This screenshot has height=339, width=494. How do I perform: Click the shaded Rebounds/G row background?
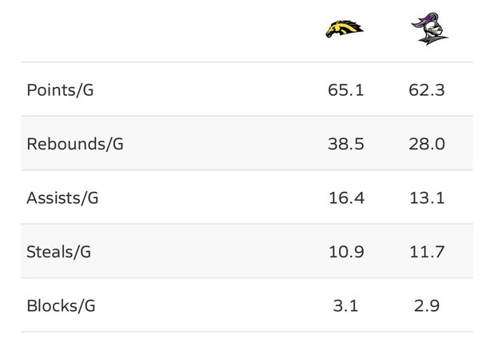pos(247,143)
